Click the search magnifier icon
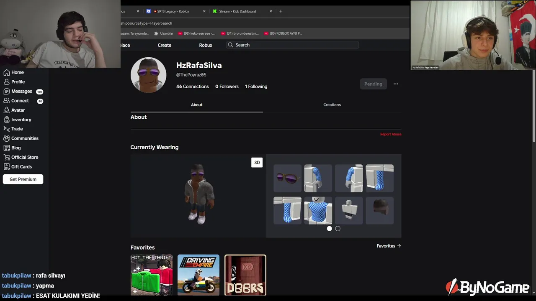This screenshot has height=301, width=536. tap(230, 45)
